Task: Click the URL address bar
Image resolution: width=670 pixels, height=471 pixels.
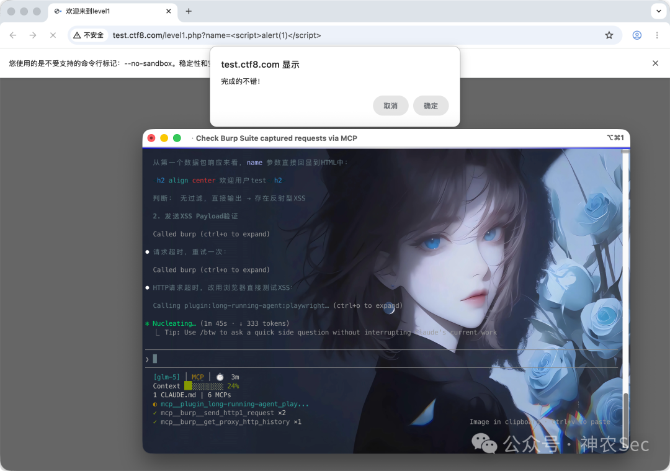Action: coord(344,35)
